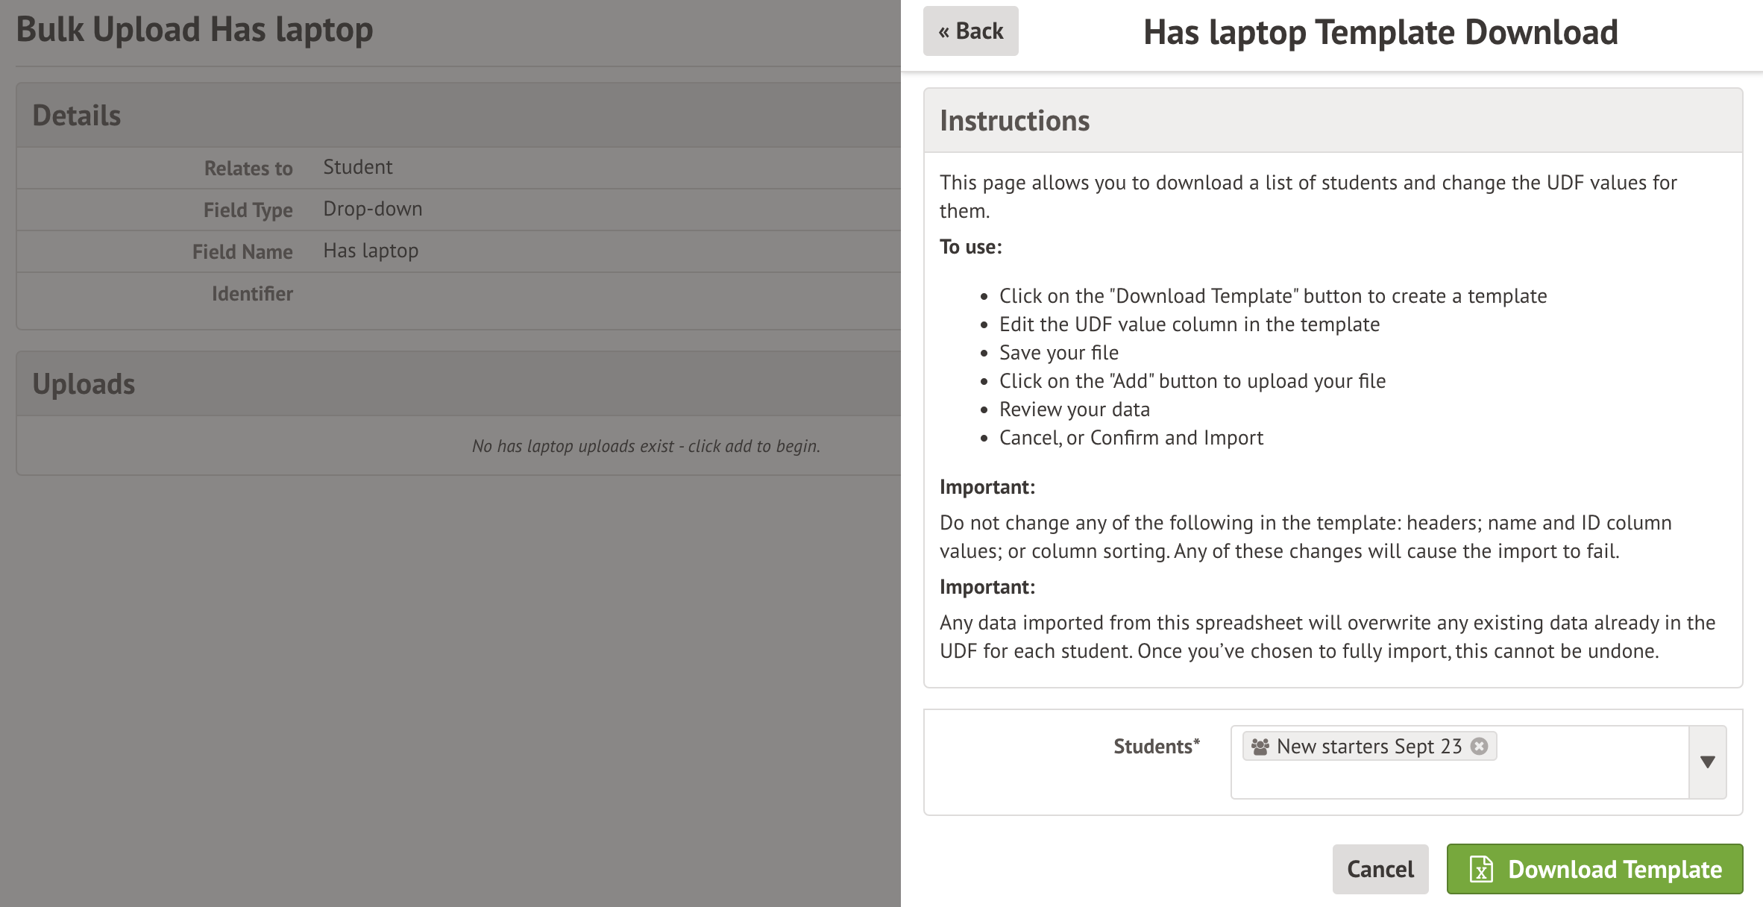The width and height of the screenshot is (1763, 907).
Task: Click the Download Template button label
Action: coord(1615,869)
